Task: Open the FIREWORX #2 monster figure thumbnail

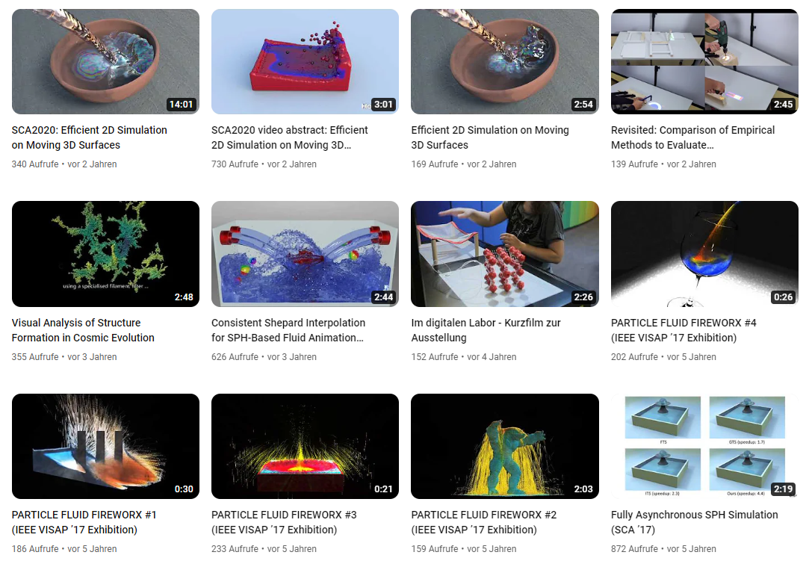Action: [504, 447]
